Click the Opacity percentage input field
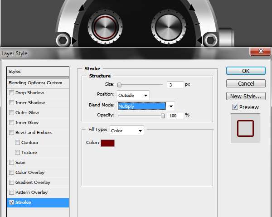272x217 pixels. [175, 116]
